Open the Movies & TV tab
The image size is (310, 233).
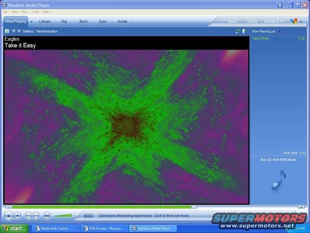click(x=274, y=21)
